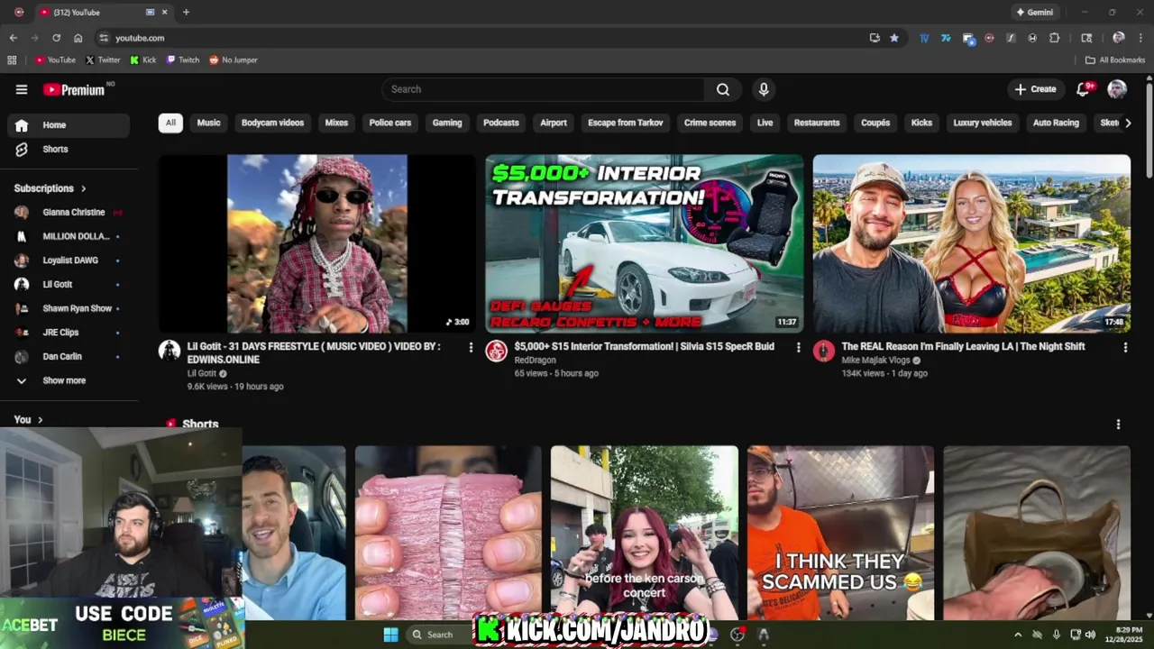Open Lil Gotit channel avatar under video
The image size is (1154, 649).
coord(169,351)
